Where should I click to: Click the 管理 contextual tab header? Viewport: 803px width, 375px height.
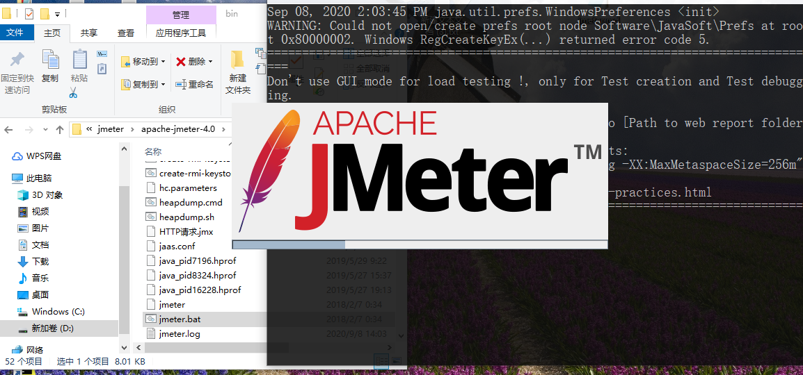pos(181,15)
